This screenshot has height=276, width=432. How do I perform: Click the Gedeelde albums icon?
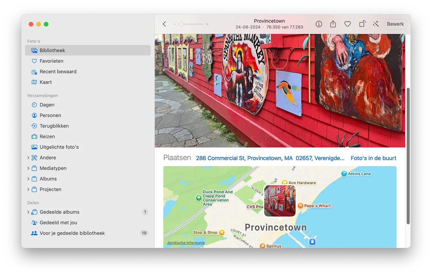click(34, 212)
